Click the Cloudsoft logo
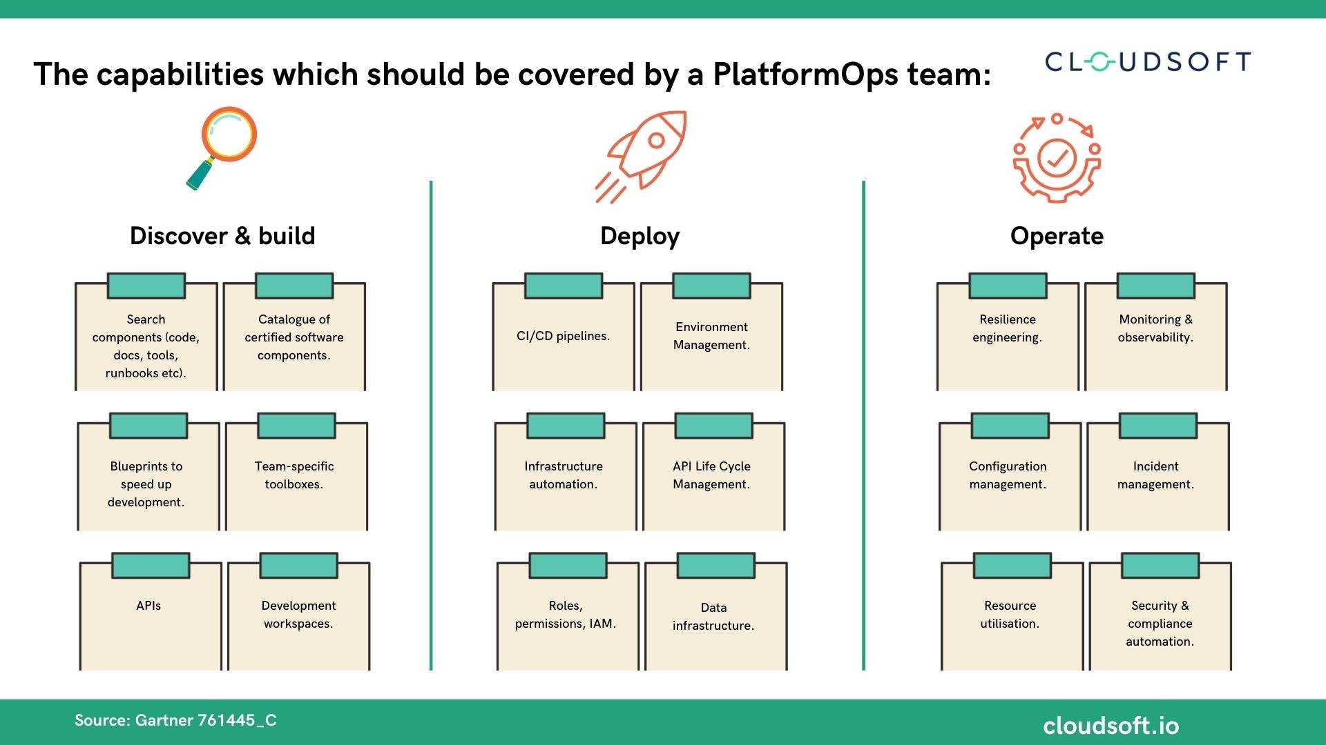The image size is (1326, 745). [1147, 61]
